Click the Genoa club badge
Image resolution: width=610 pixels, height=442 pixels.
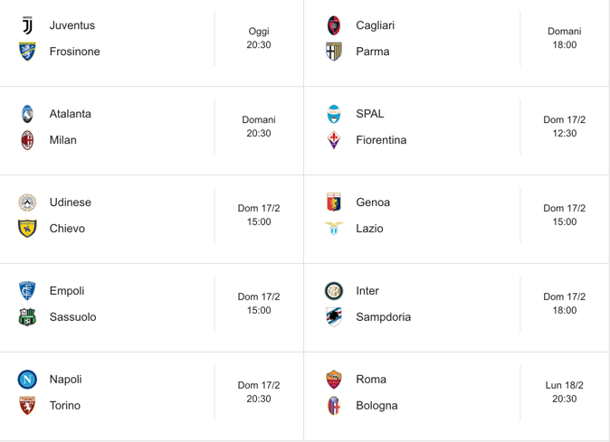coord(334,202)
